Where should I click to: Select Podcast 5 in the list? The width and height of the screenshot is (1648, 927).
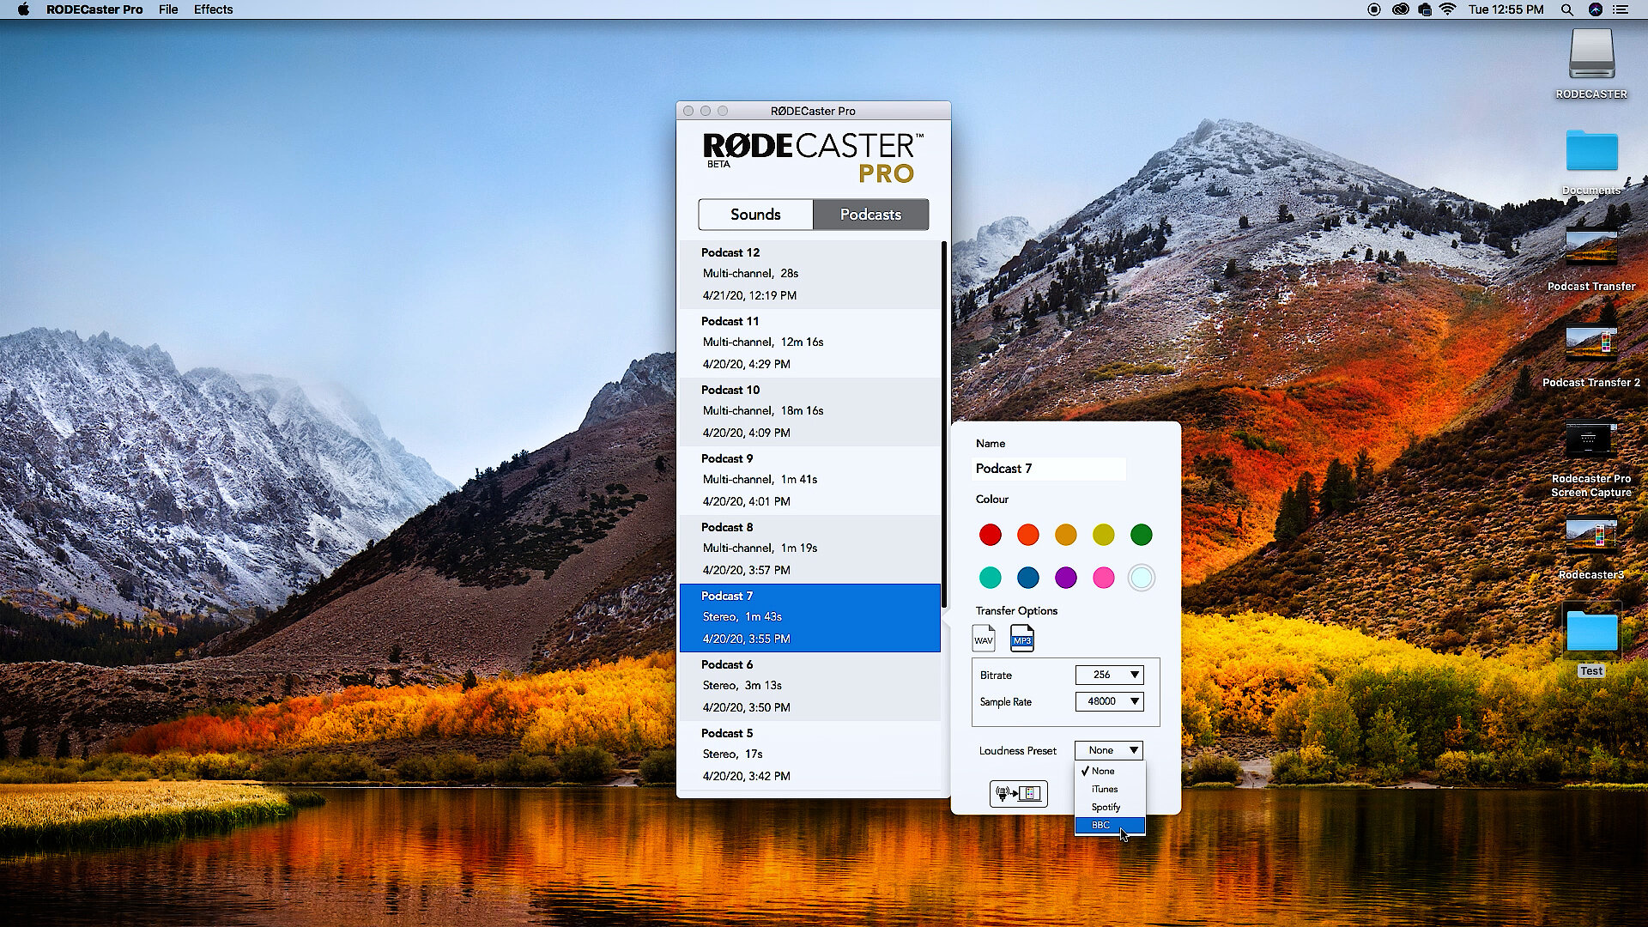[809, 755]
